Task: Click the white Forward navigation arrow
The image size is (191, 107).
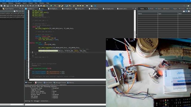Action: (87, 6)
